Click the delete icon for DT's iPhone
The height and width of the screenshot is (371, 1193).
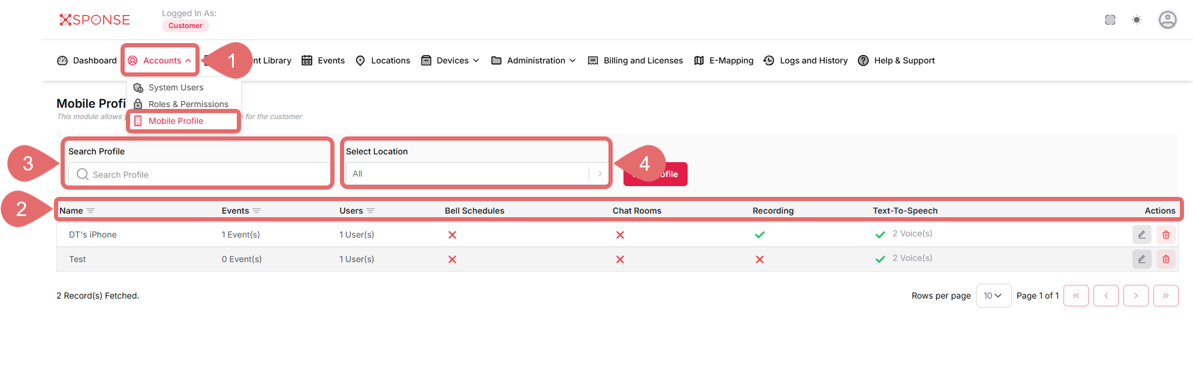tap(1165, 235)
